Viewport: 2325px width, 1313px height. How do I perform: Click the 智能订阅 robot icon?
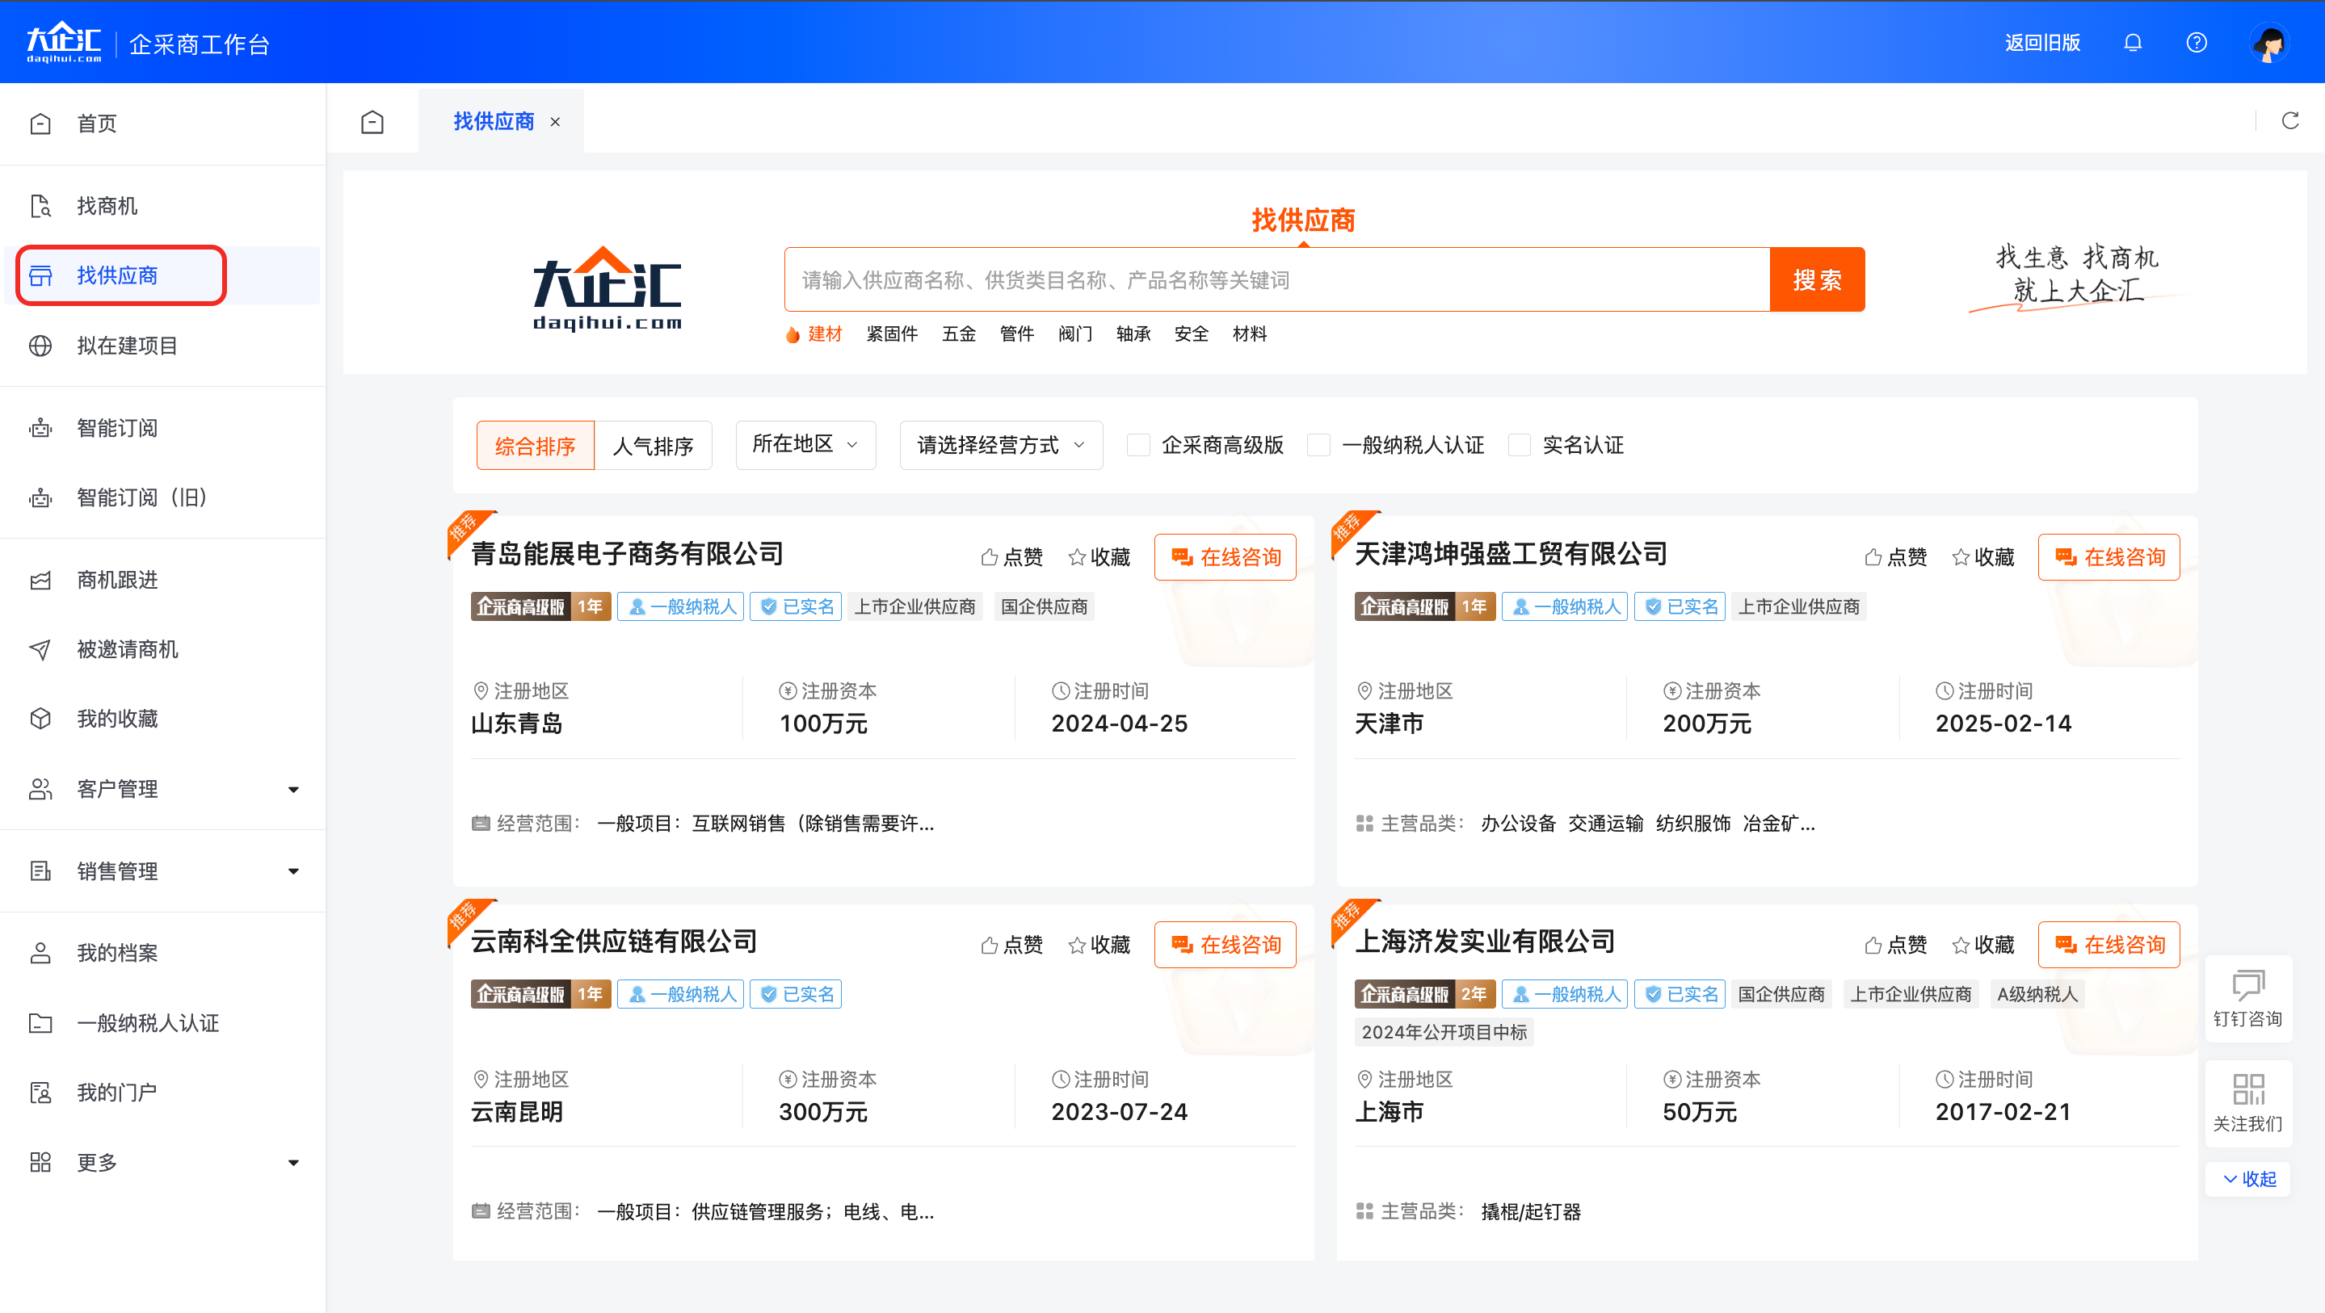coord(40,428)
